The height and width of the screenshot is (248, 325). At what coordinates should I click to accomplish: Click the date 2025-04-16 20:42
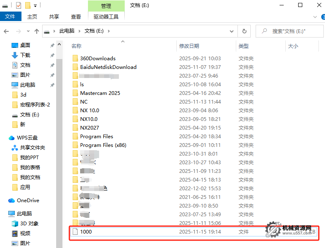tap(200, 93)
